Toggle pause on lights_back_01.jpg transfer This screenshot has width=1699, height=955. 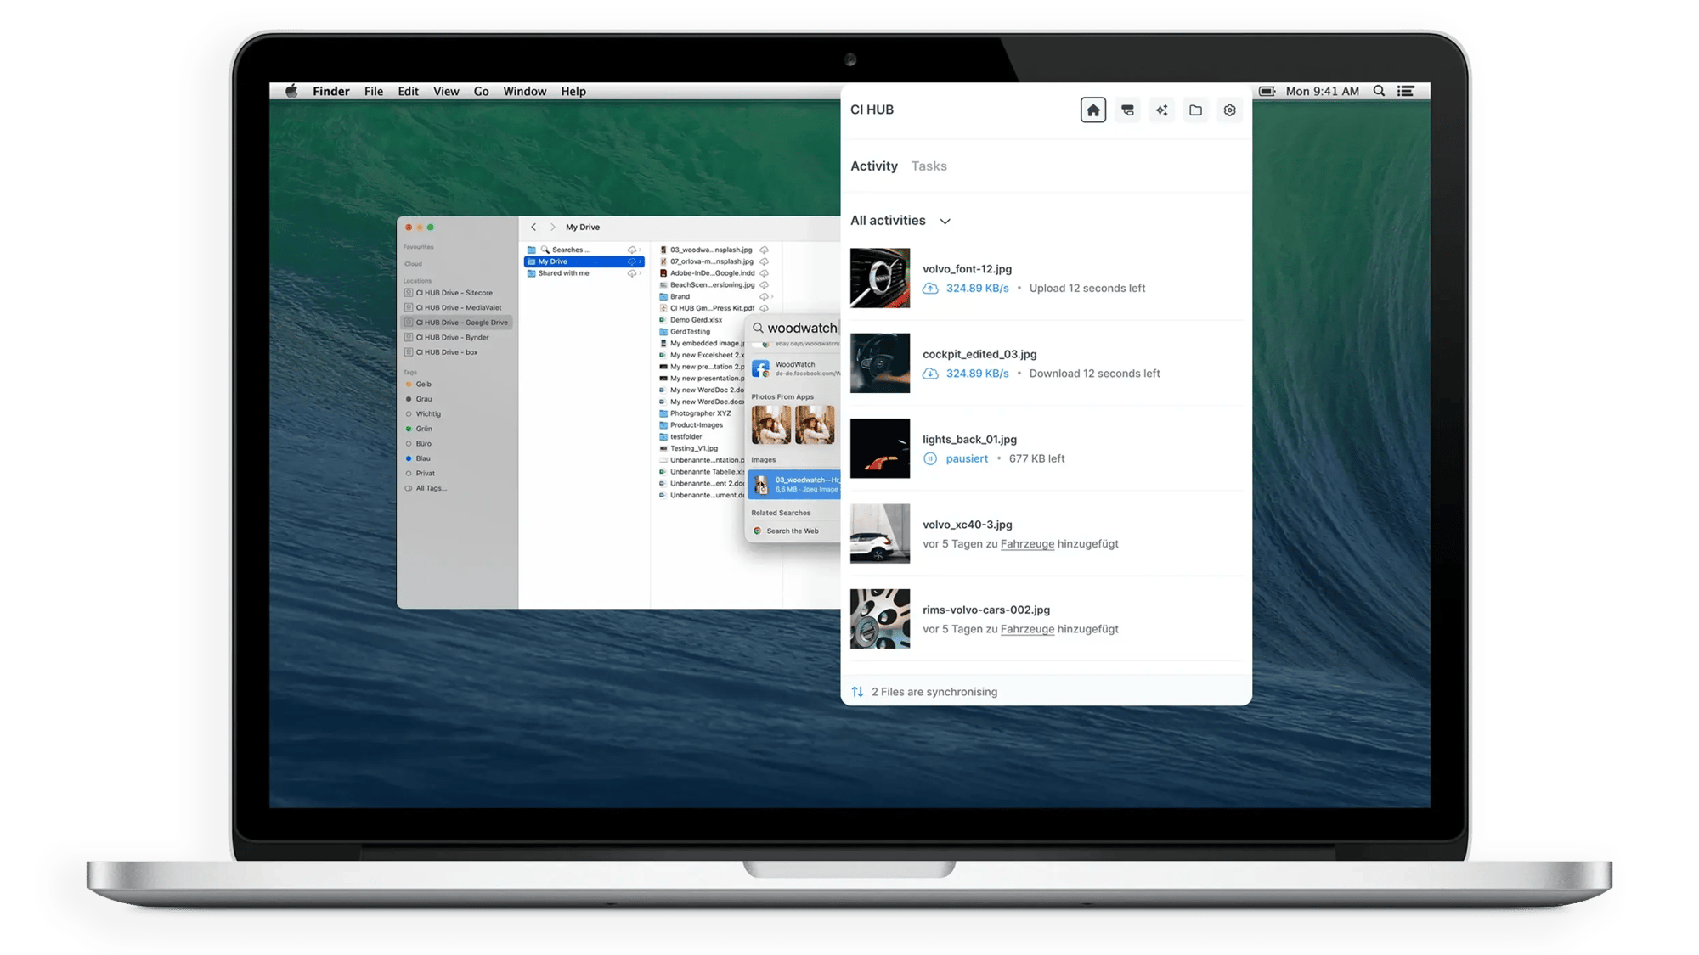point(930,458)
